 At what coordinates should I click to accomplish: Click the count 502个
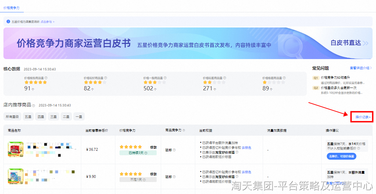[150, 89]
